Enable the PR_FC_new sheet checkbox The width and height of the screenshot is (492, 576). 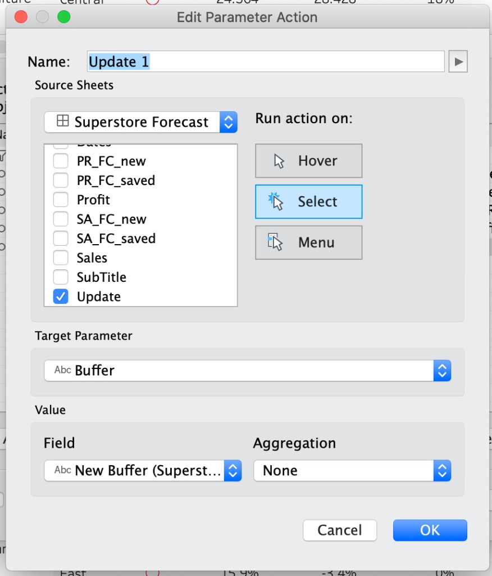tap(61, 161)
